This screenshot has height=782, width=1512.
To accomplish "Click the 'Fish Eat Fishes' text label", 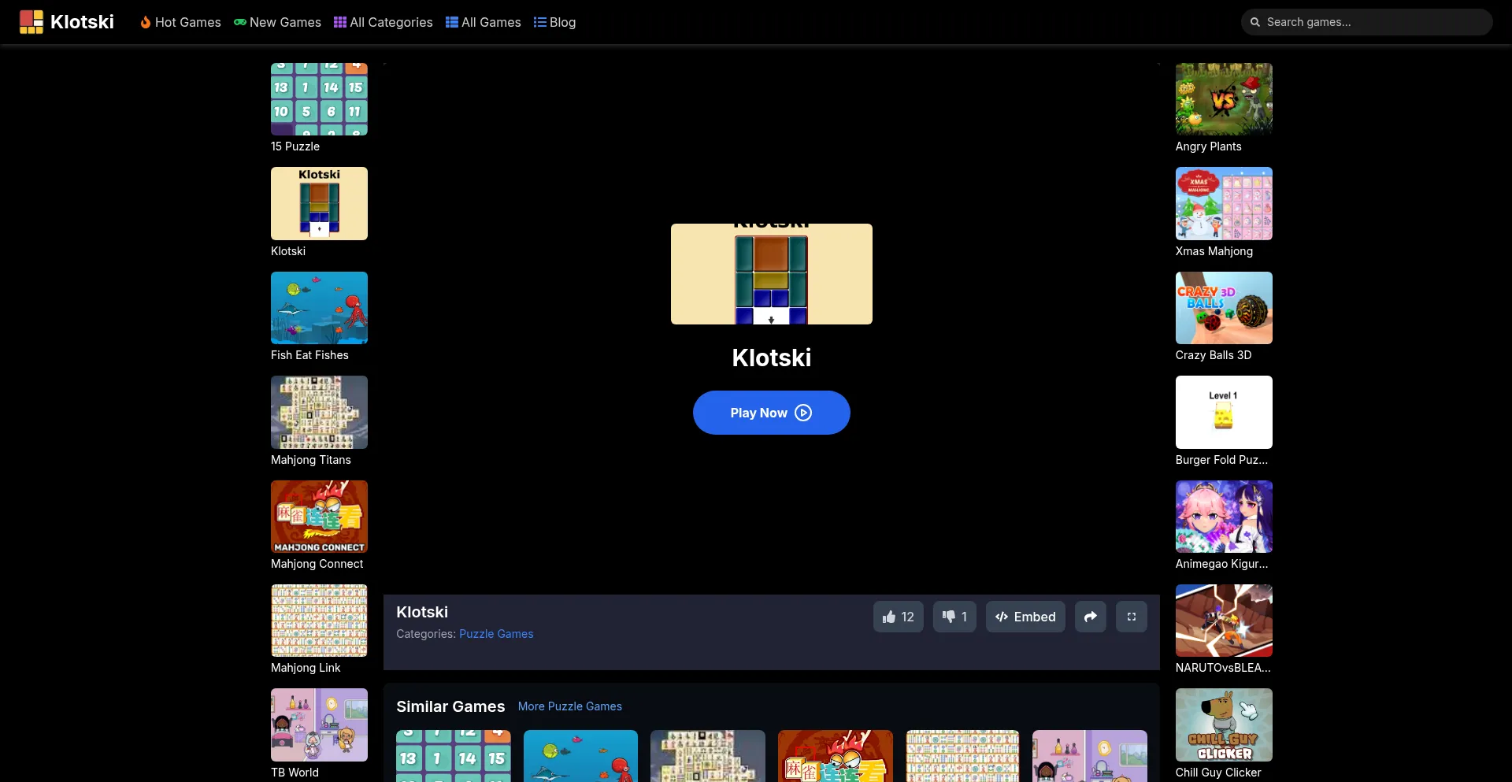I will coord(309,355).
